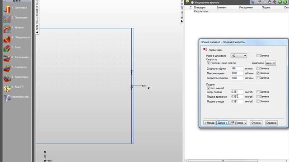Select Упорядочить вручную radio option

tap(192, 3)
